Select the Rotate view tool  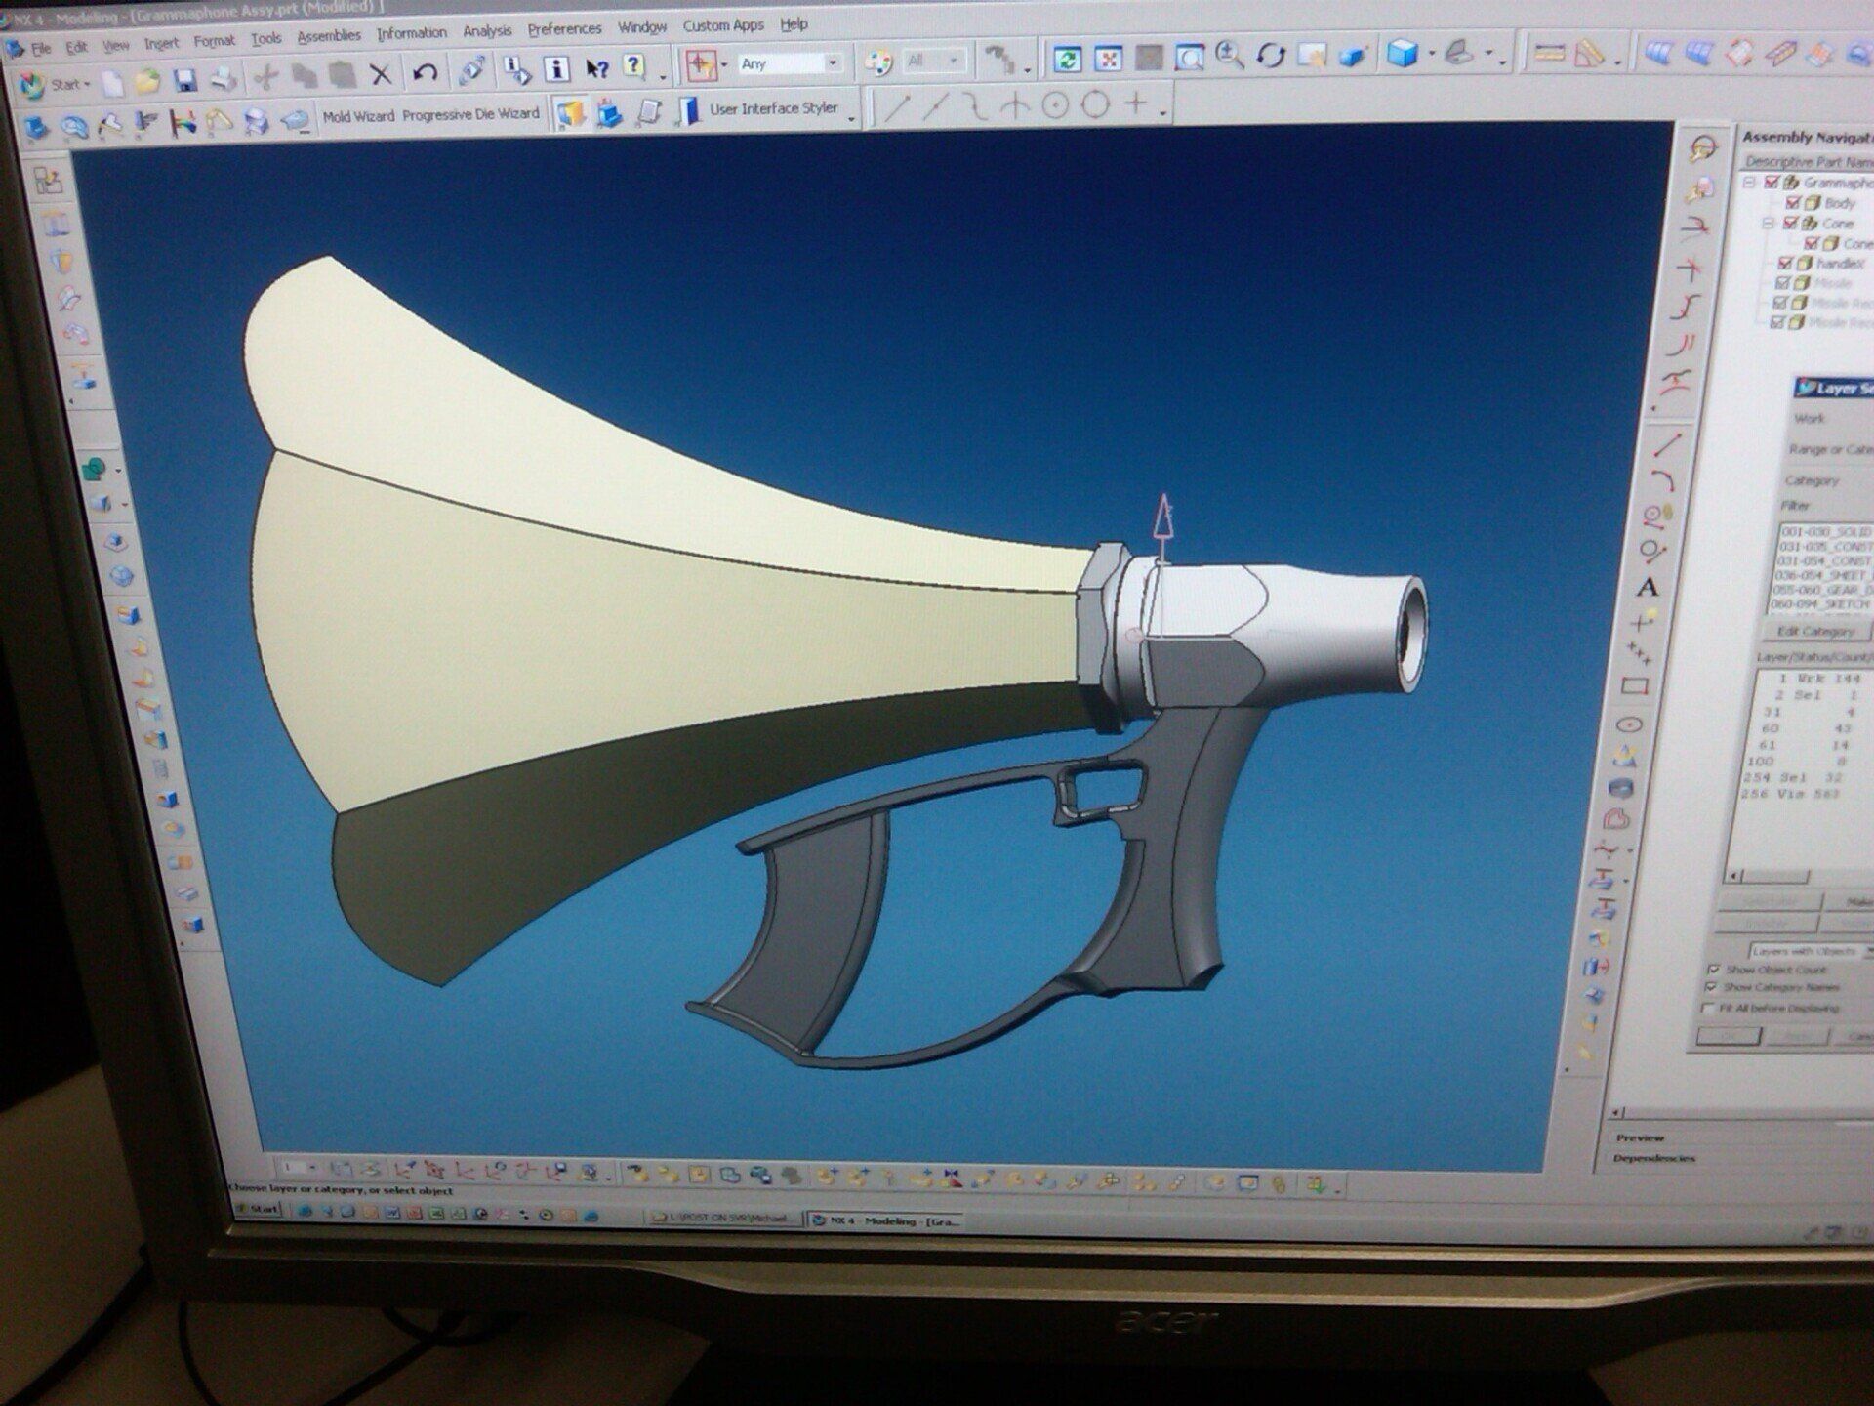click(x=1271, y=56)
